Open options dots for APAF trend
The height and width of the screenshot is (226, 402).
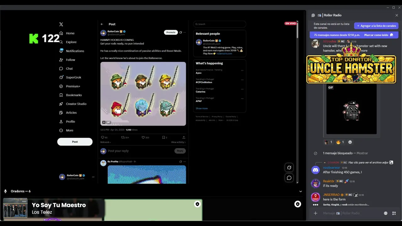[242, 99]
